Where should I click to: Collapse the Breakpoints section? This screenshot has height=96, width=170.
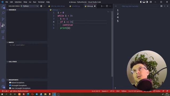point(27,80)
